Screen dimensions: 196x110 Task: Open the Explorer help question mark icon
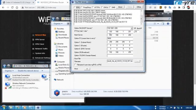pos(168,24)
